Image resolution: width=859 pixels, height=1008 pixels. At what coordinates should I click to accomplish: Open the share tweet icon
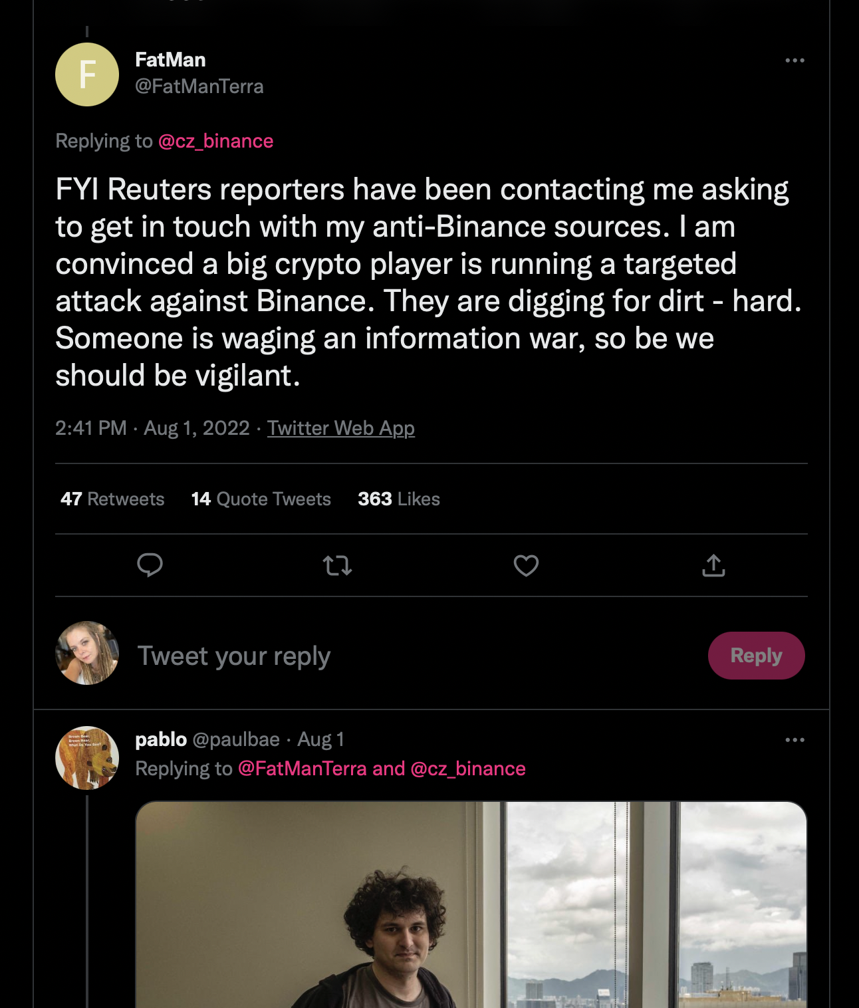point(713,565)
